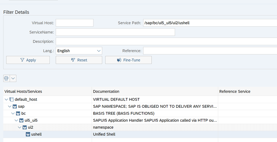Collapse the default_host tree node
Viewport: 277px width, 142px height.
tap(6, 99)
